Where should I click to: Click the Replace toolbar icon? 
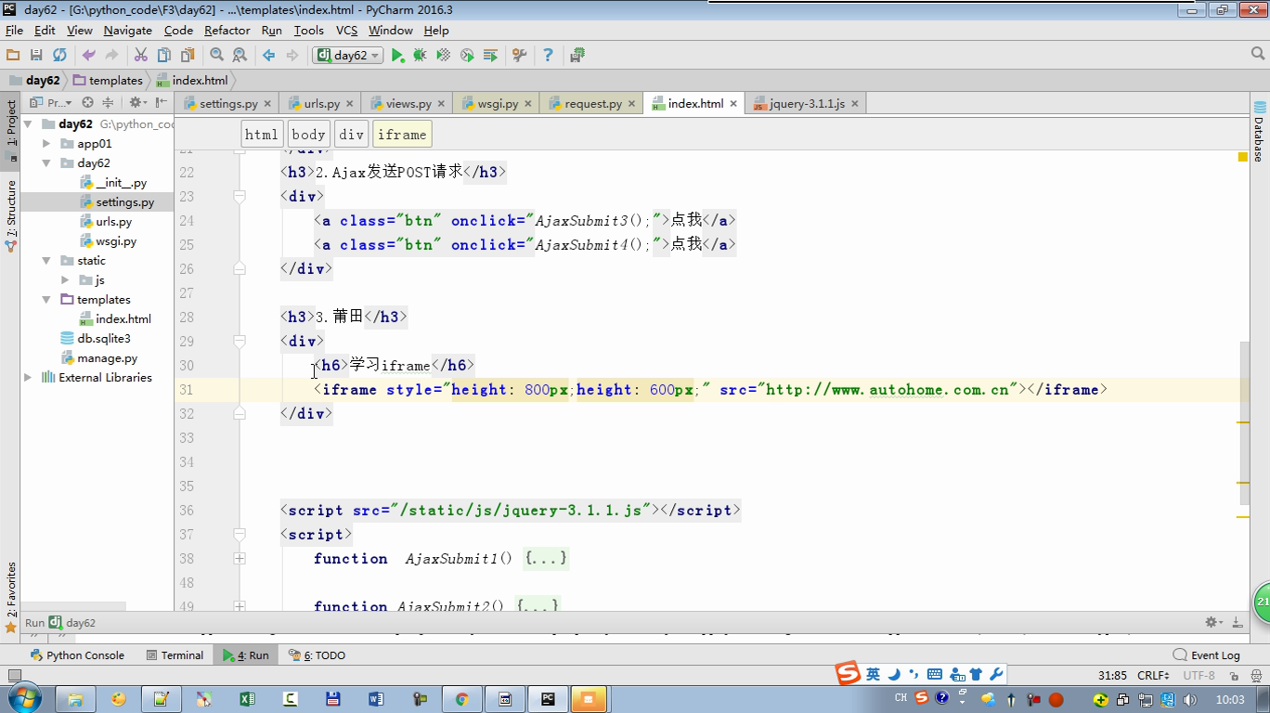240,56
